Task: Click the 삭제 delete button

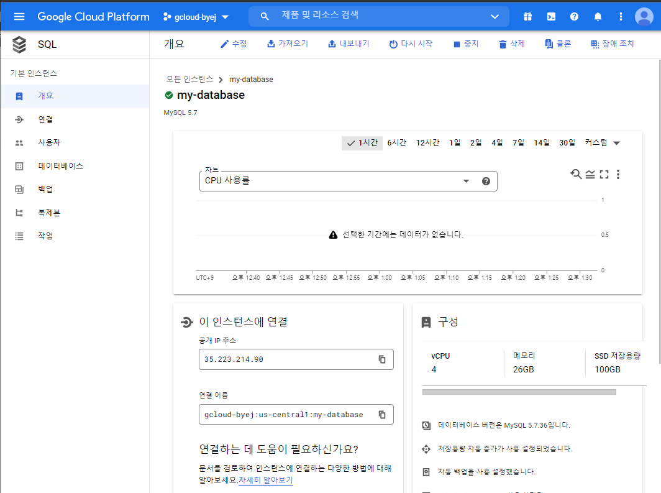Action: point(512,44)
